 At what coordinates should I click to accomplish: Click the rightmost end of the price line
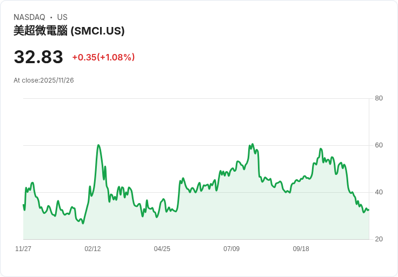(x=368, y=210)
